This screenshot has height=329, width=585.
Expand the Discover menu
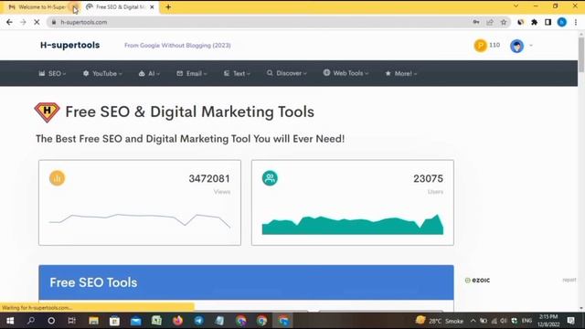point(287,73)
